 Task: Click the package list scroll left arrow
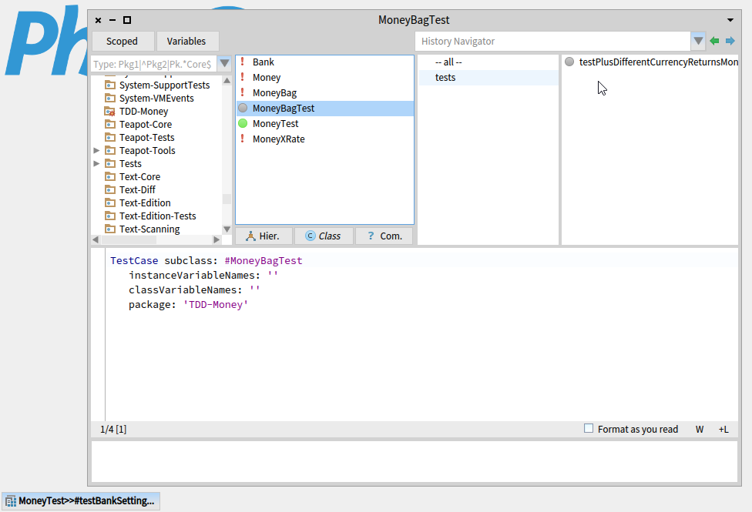point(96,239)
